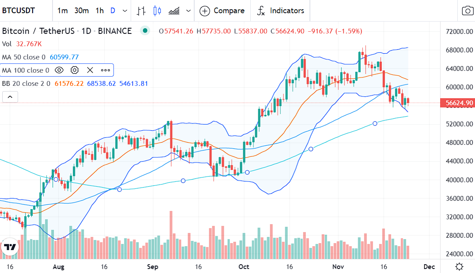475x273 pixels.
Task: Click the 56624.90 current price label
Action: coord(457,103)
